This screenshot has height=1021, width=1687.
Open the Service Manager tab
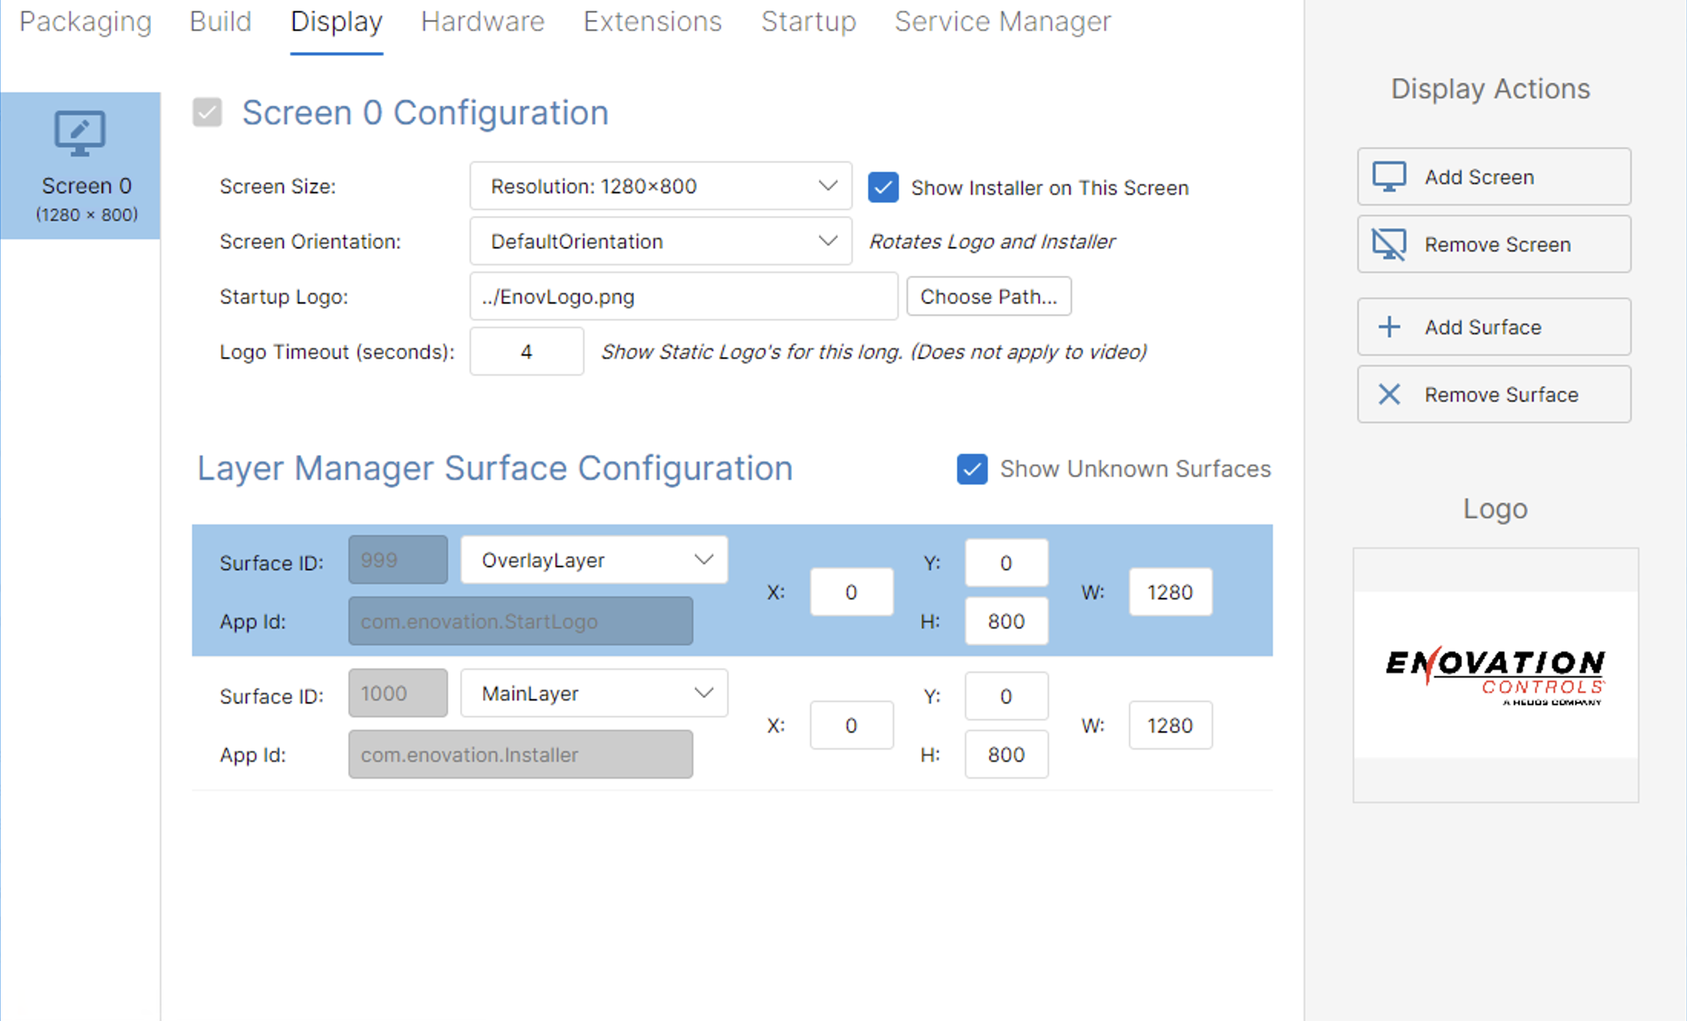(1002, 21)
